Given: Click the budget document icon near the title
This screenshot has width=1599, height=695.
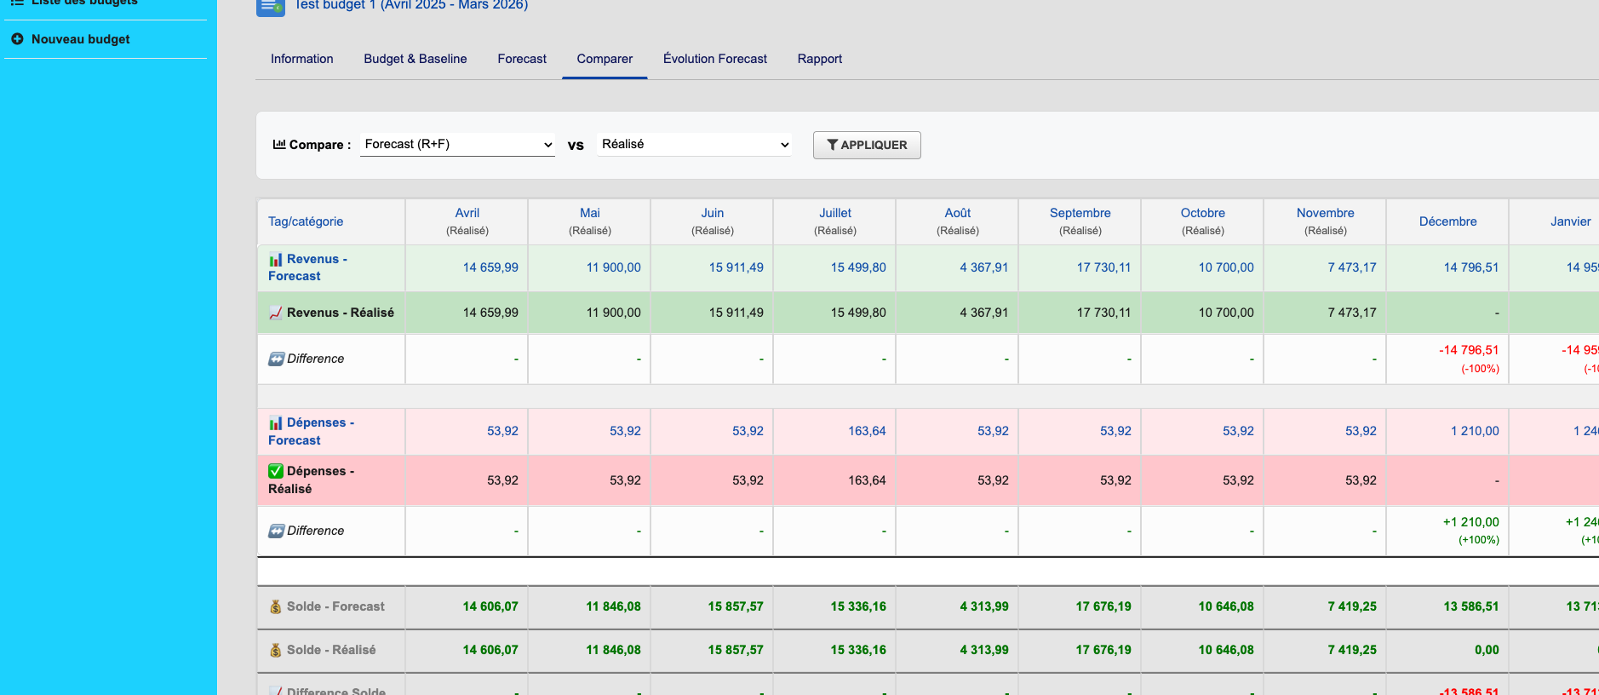Looking at the screenshot, I should (270, 7).
